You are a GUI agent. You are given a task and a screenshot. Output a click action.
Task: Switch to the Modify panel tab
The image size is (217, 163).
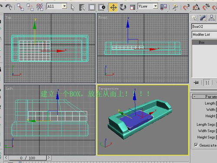203,18
